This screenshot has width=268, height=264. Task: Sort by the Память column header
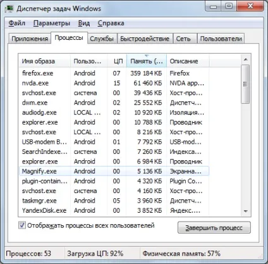pyautogui.click(x=147, y=61)
